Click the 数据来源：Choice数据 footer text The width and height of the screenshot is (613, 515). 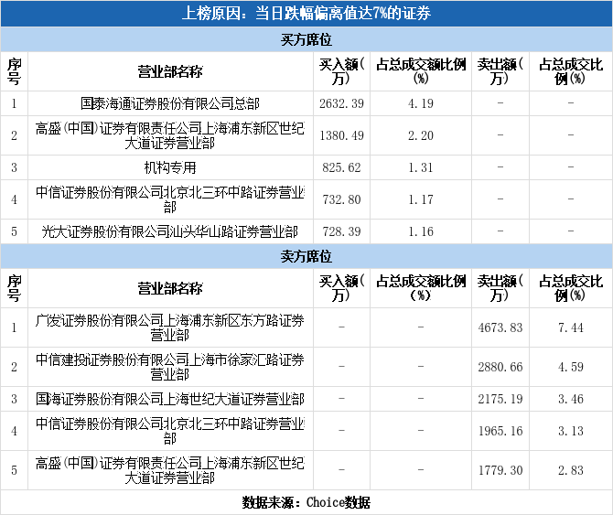click(306, 502)
